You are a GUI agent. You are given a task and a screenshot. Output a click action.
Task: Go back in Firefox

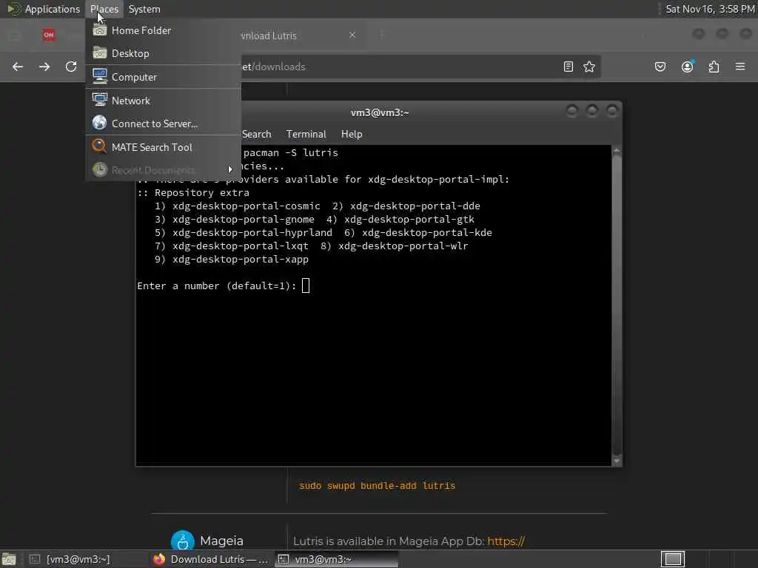(18, 67)
